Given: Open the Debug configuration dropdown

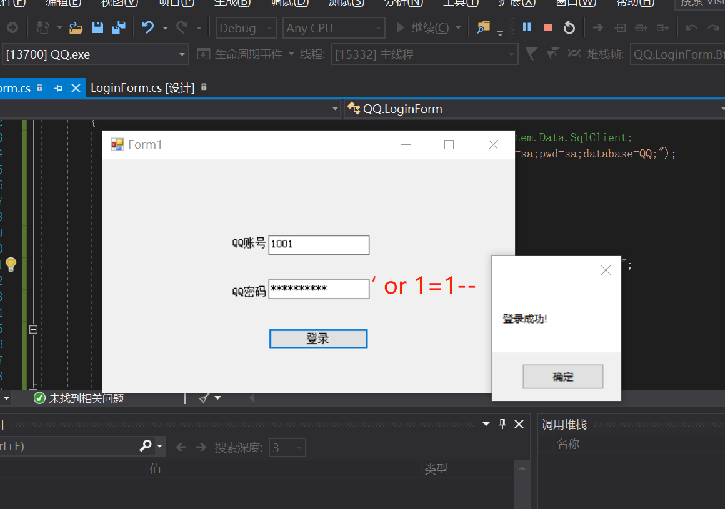Looking at the screenshot, I should tap(246, 28).
